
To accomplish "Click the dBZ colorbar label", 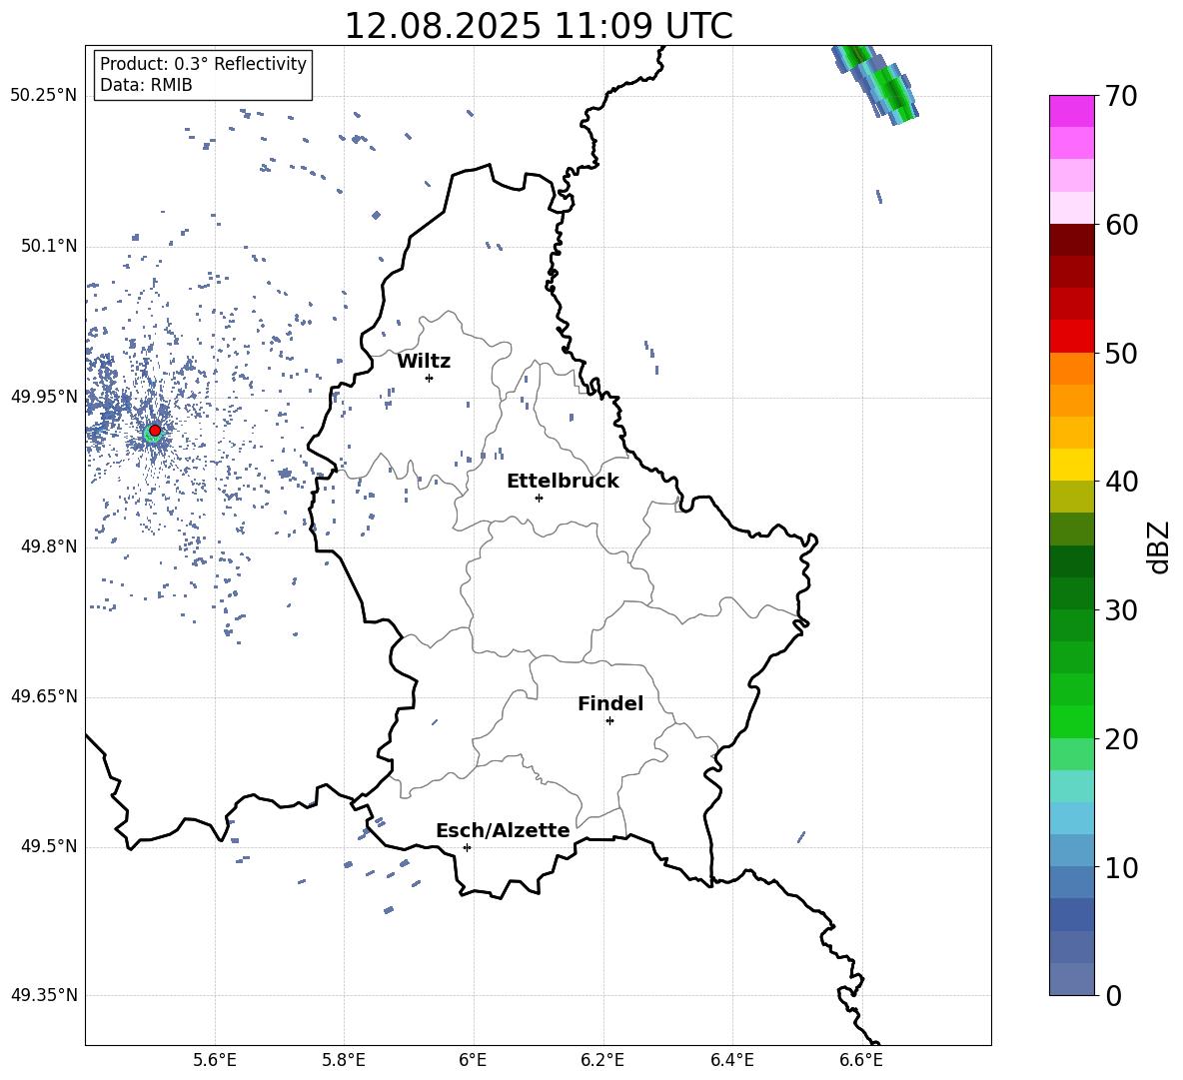I will [x=1160, y=546].
